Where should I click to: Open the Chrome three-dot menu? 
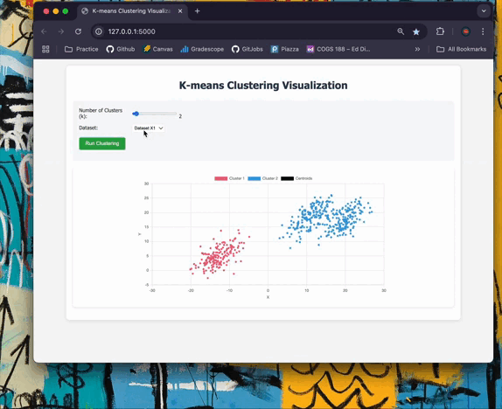pos(483,31)
